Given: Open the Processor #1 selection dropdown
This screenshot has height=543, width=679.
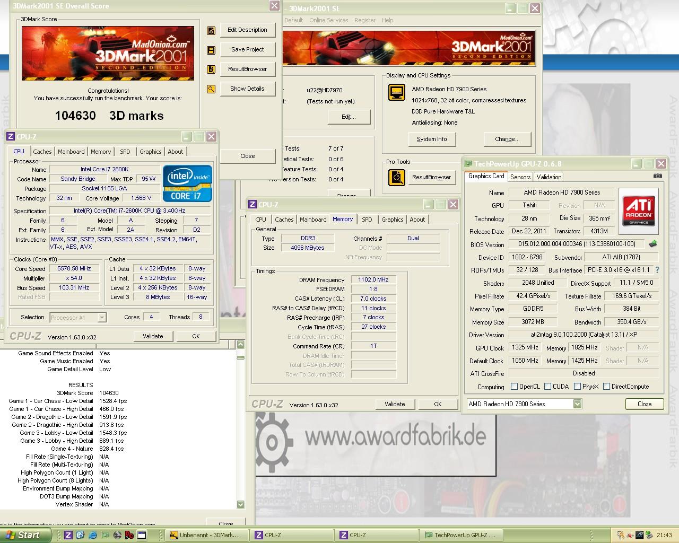Looking at the screenshot, I should (102, 318).
